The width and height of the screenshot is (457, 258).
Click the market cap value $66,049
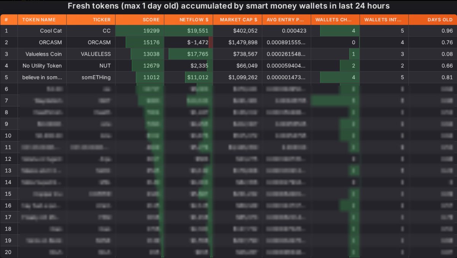click(246, 66)
